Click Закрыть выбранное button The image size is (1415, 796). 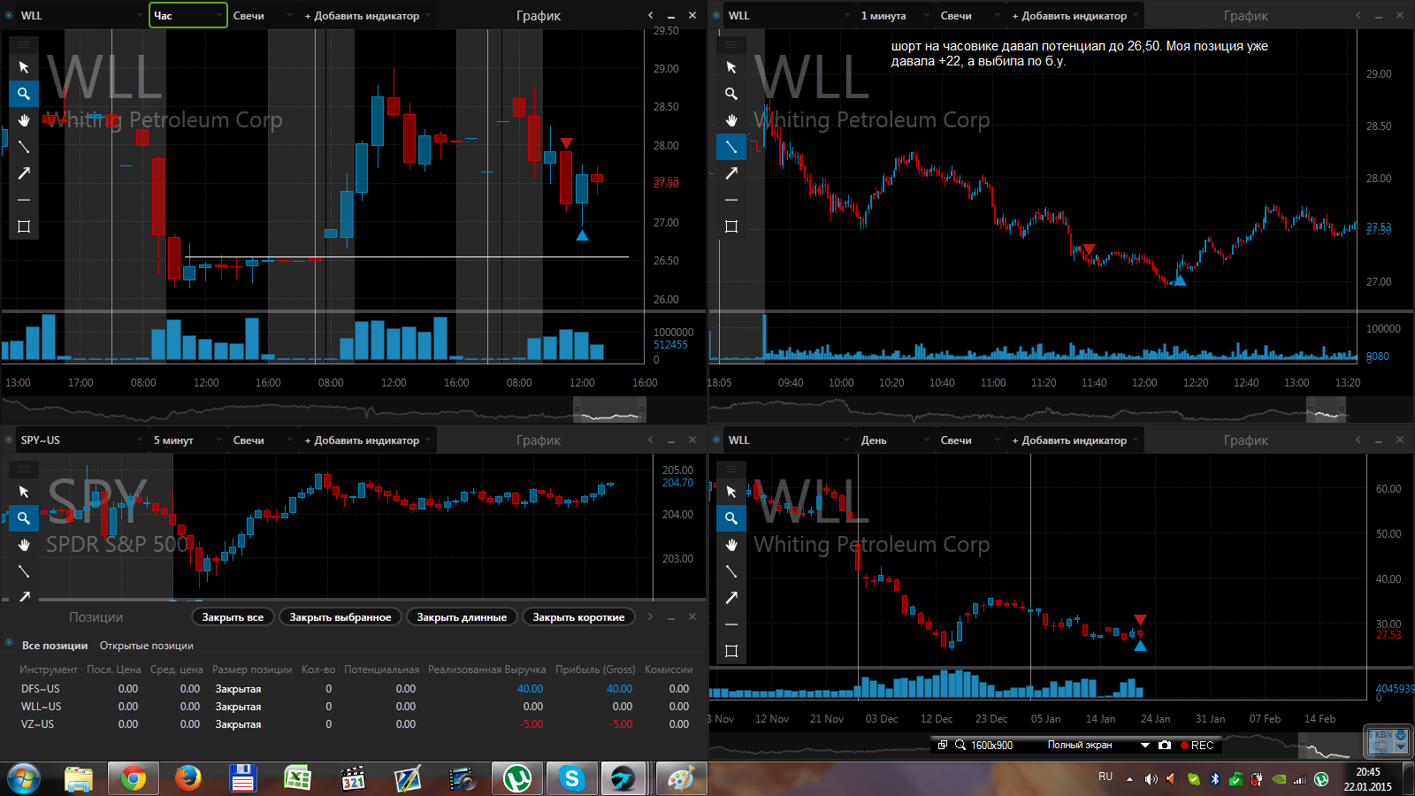pyautogui.click(x=340, y=616)
